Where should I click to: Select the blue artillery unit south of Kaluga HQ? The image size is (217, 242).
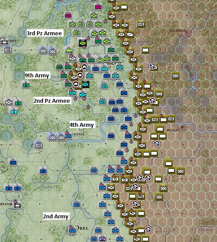43,171
